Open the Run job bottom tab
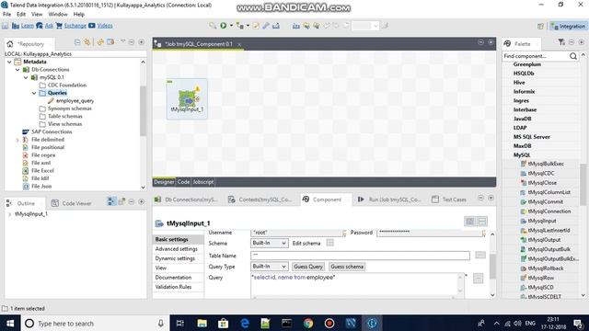Image resolution: width=589 pixels, height=331 pixels. pos(389,200)
